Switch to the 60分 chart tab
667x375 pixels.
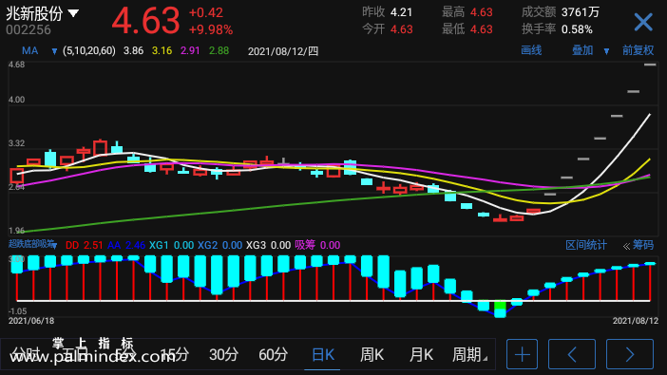(x=273, y=354)
